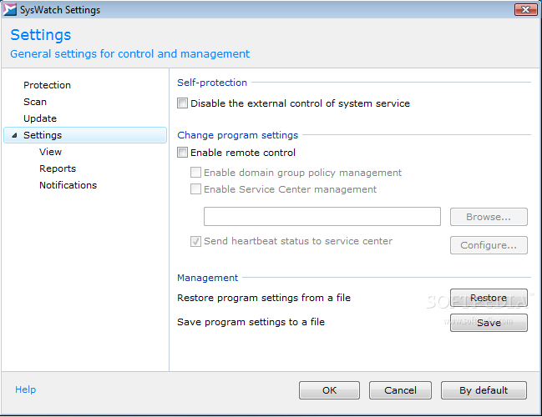Go to Update settings page
Image resolution: width=542 pixels, height=417 pixels.
pyautogui.click(x=40, y=118)
